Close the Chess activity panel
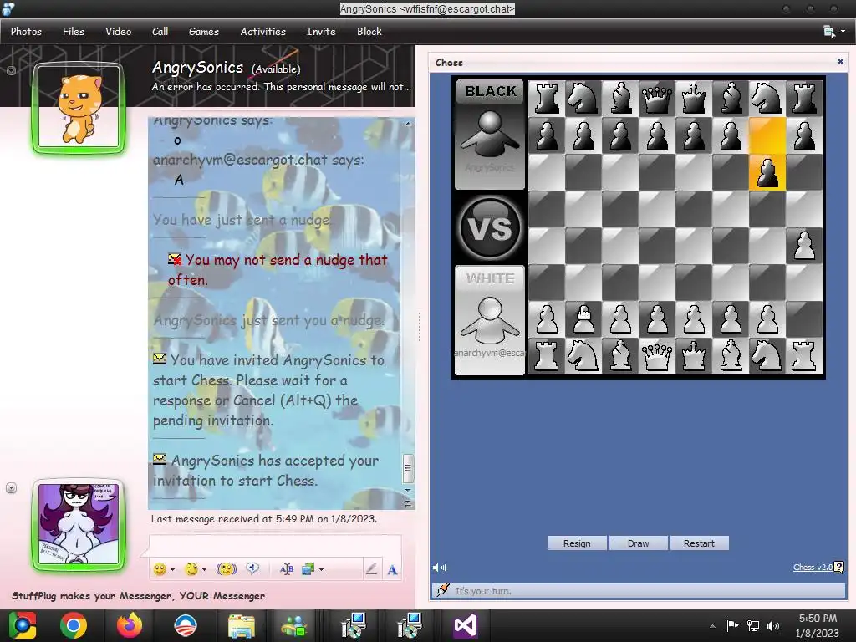The height and width of the screenshot is (642, 856). point(840,62)
